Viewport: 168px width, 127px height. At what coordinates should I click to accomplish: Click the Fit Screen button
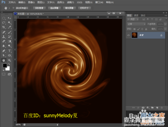[54, 8]
